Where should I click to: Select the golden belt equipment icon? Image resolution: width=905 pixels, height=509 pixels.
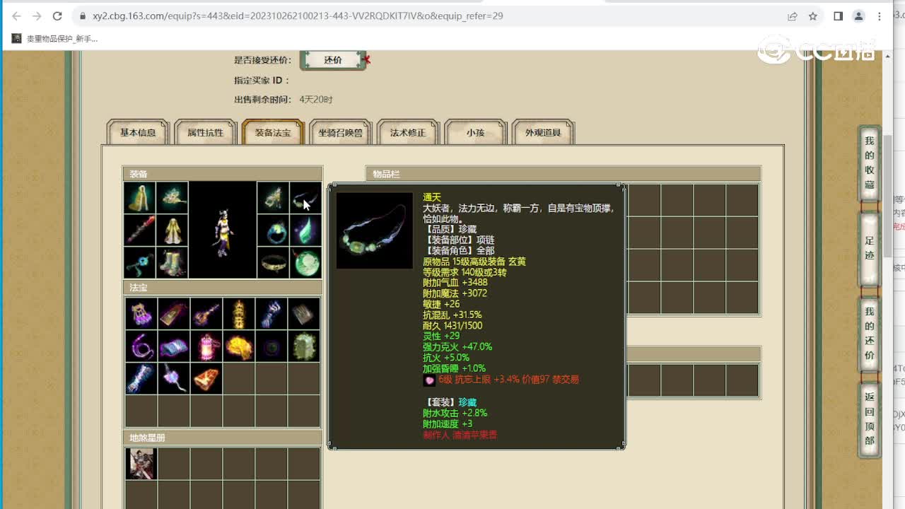[x=273, y=262]
